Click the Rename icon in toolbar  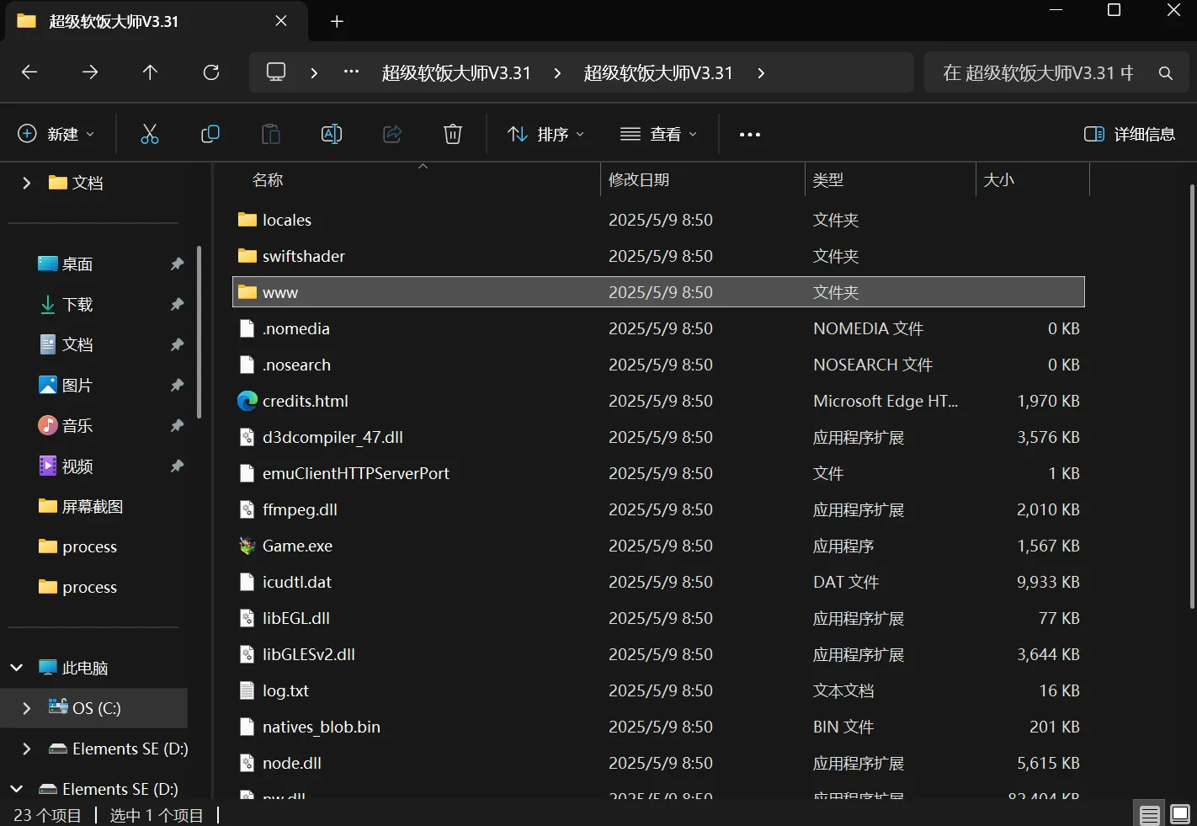point(332,134)
